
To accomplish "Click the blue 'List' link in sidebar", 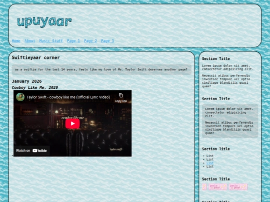I will 210,163.
